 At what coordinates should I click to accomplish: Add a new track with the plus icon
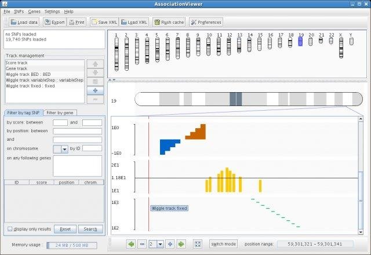[95, 90]
